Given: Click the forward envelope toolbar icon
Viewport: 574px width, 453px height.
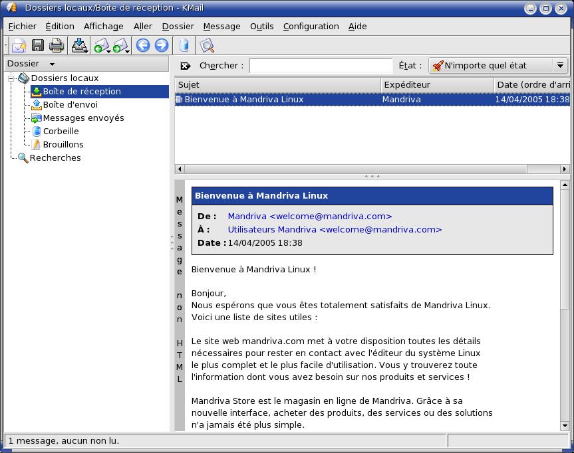Looking at the screenshot, I should 120,45.
